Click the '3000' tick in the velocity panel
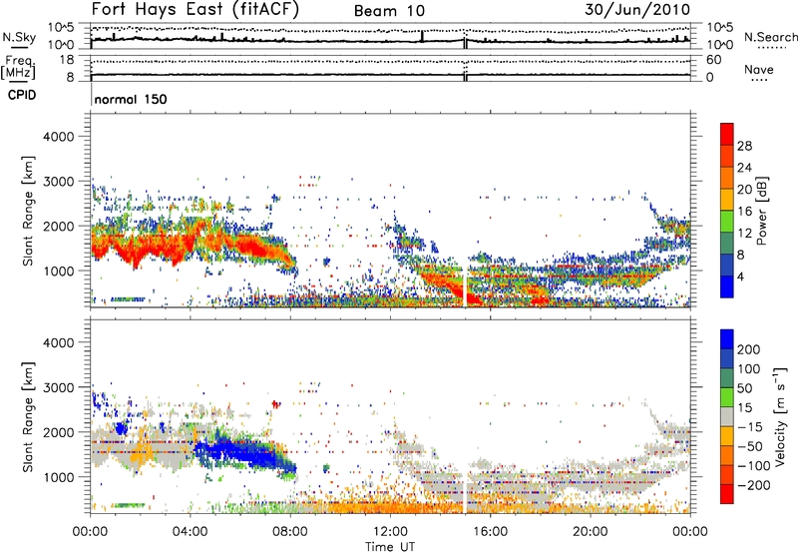The image size is (798, 553). [x=59, y=387]
